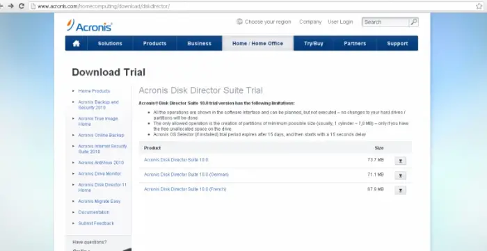The image size is (487, 251).
Task: Click Submit Feedback link
Action: point(96,223)
